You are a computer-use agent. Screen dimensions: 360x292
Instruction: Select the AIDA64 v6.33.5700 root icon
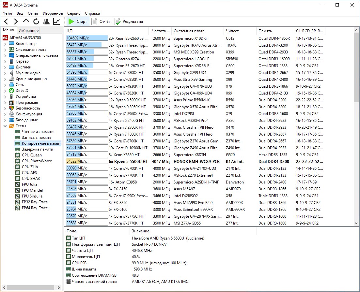[x=5, y=37]
